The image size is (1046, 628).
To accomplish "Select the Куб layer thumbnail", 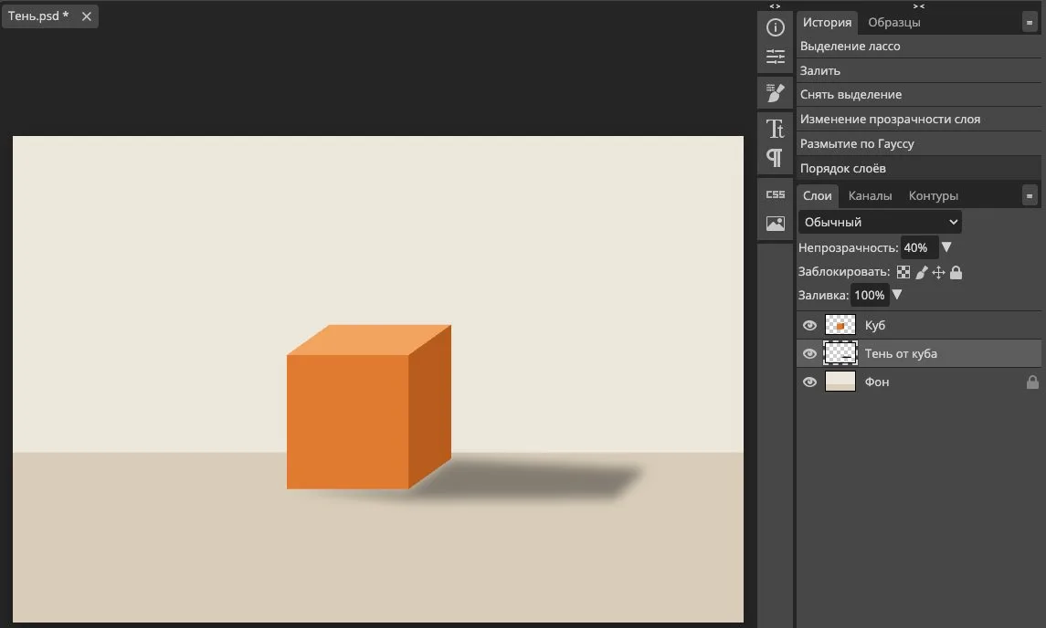I will point(840,325).
